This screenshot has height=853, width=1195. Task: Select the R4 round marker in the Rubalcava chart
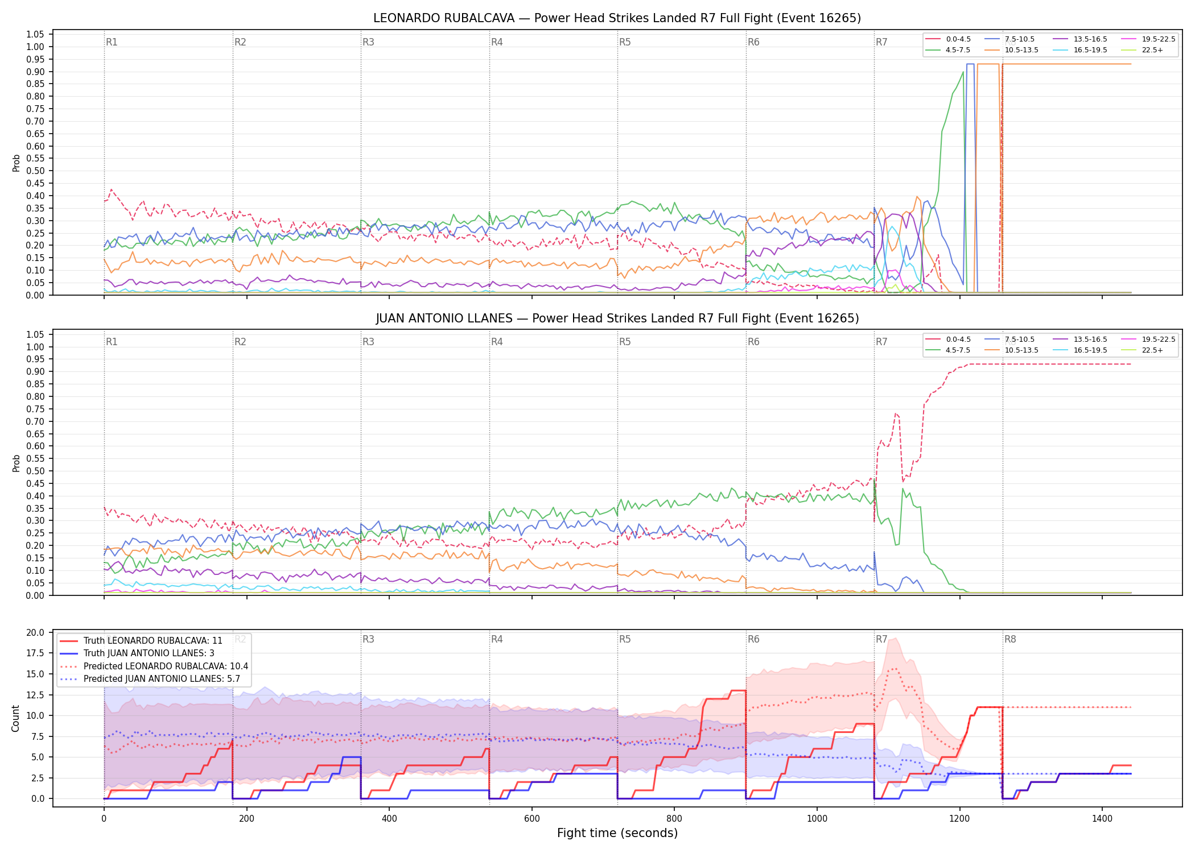tap(497, 42)
